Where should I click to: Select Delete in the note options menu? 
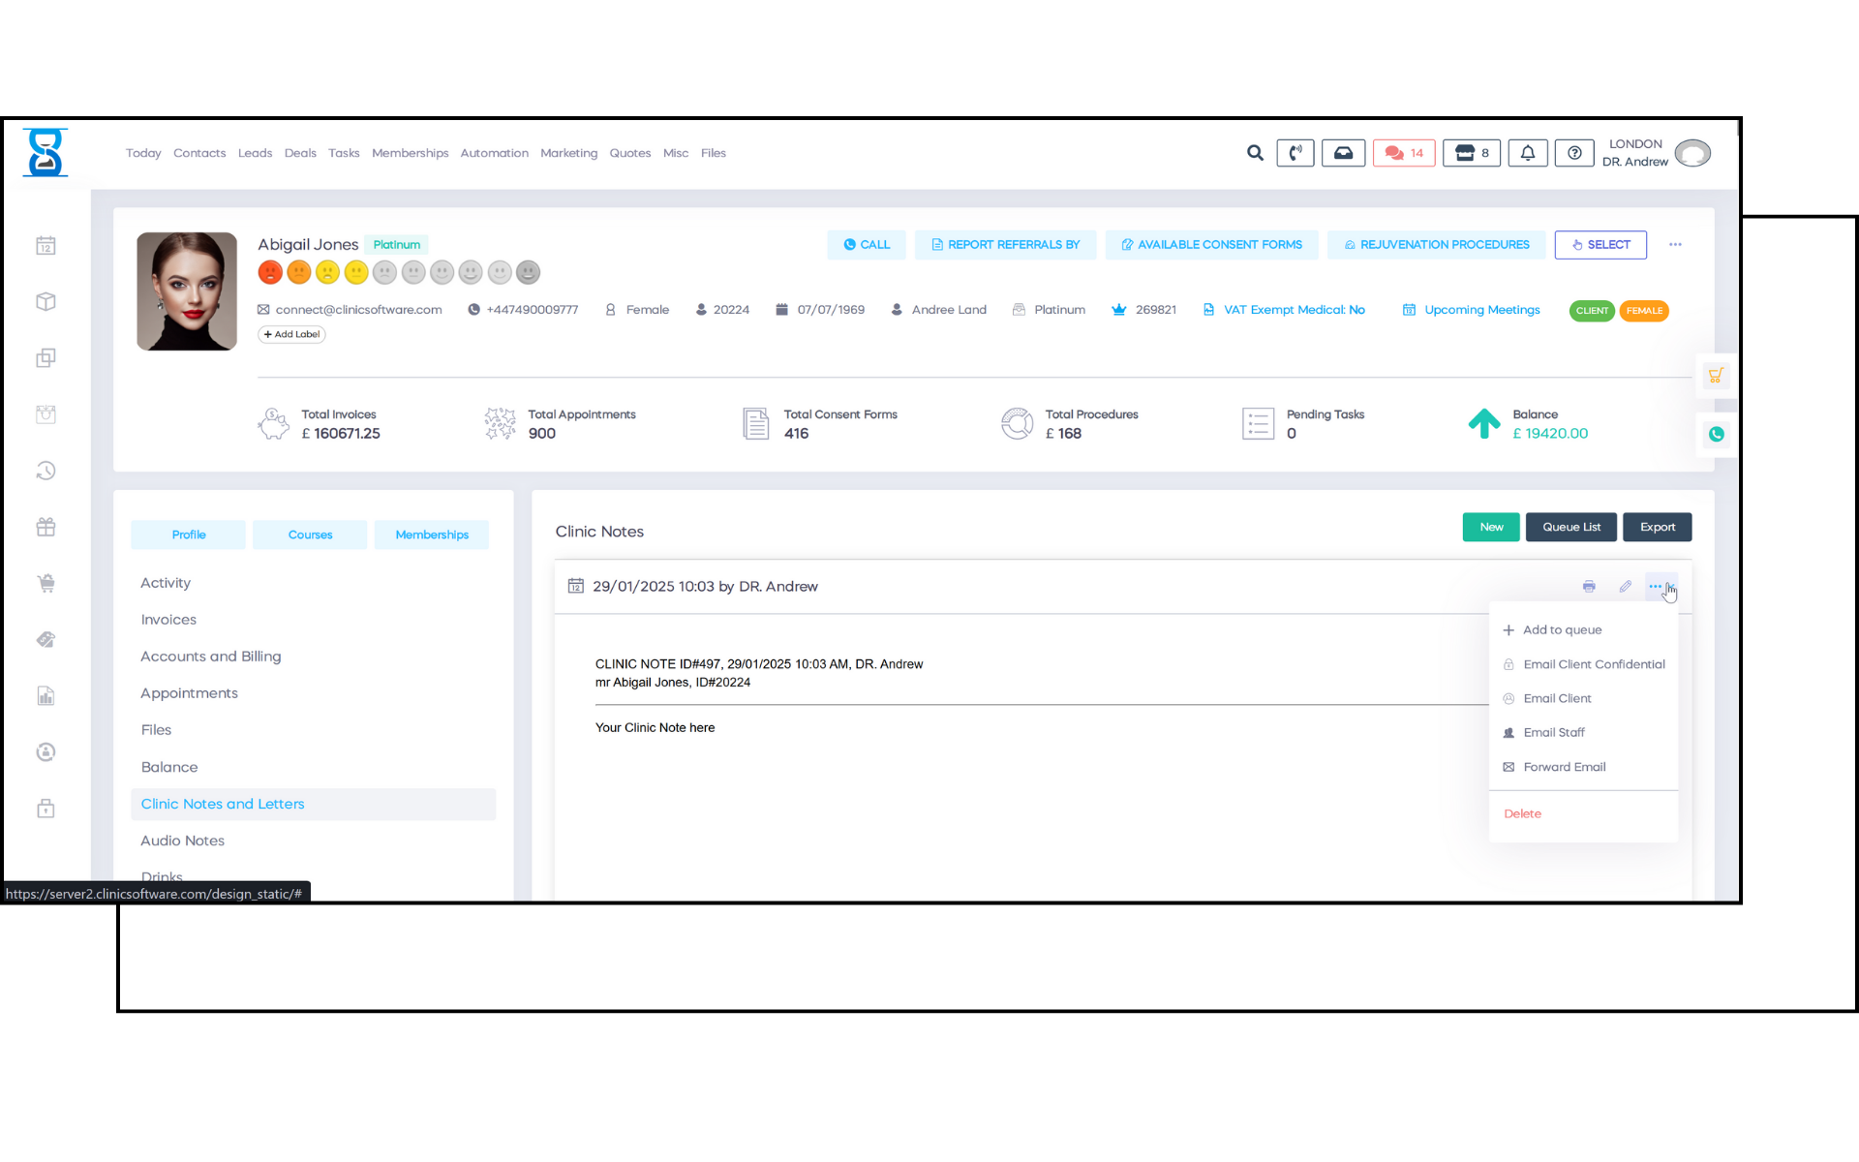pyautogui.click(x=1522, y=814)
